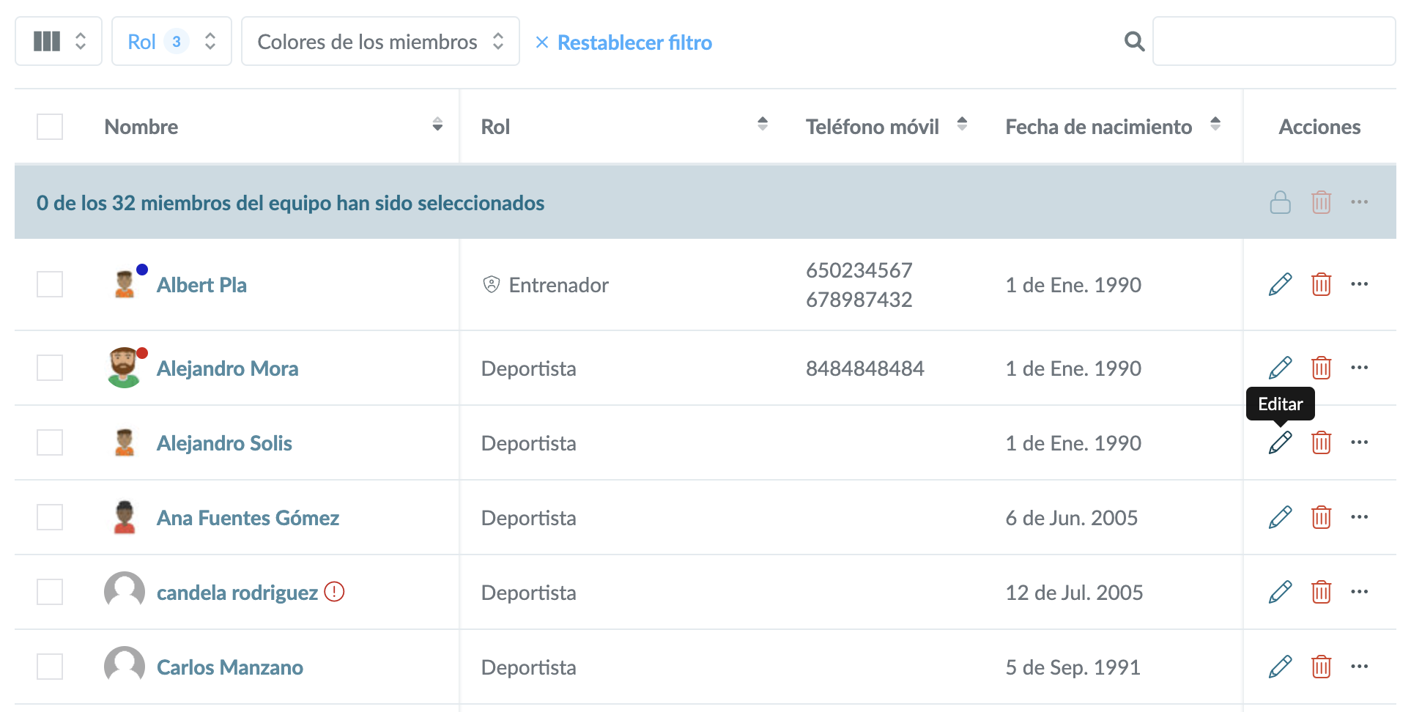Delete Carlos Manzano using the trash icon
The width and height of the screenshot is (1411, 712).
tap(1321, 667)
